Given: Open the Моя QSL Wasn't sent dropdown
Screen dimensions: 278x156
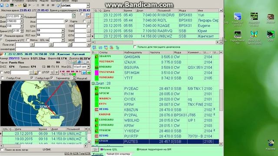Looking at the screenshot, I should click(88, 67).
